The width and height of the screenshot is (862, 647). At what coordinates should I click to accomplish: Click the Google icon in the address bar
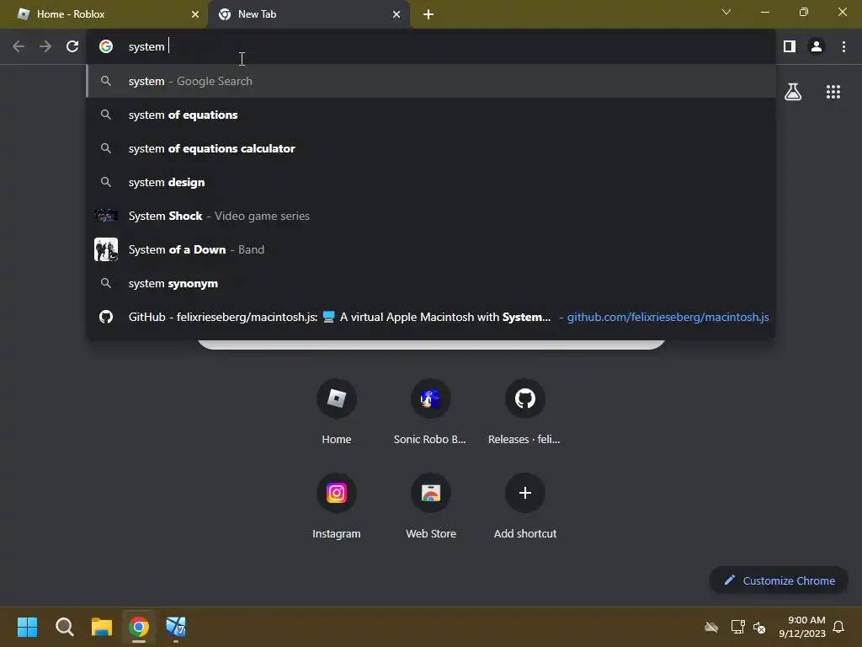pos(106,47)
